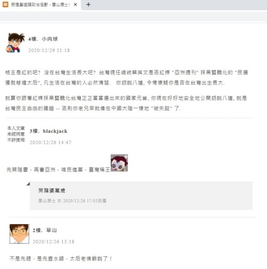
Task: Select the 民進黨 browser tab
Action: [x=41, y=4]
